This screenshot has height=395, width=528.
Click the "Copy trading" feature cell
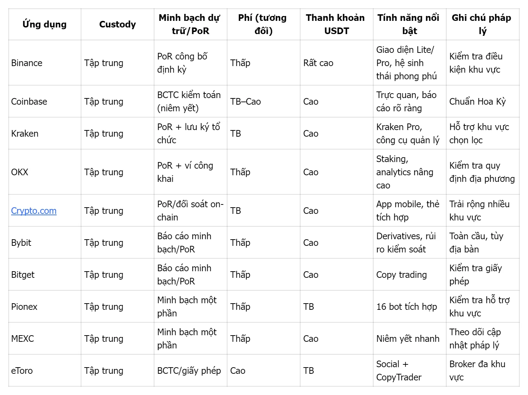click(x=401, y=275)
